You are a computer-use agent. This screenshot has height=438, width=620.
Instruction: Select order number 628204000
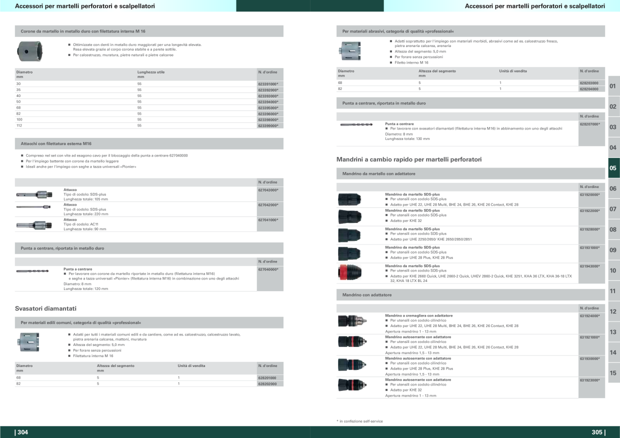(588, 89)
